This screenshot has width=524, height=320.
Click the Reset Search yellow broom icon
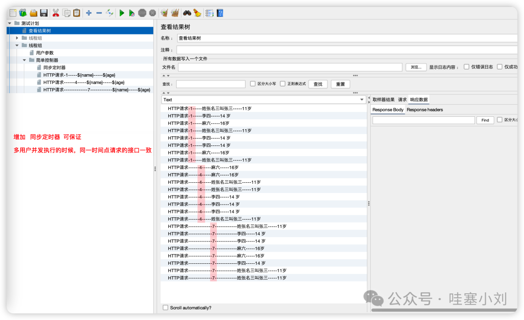click(197, 13)
